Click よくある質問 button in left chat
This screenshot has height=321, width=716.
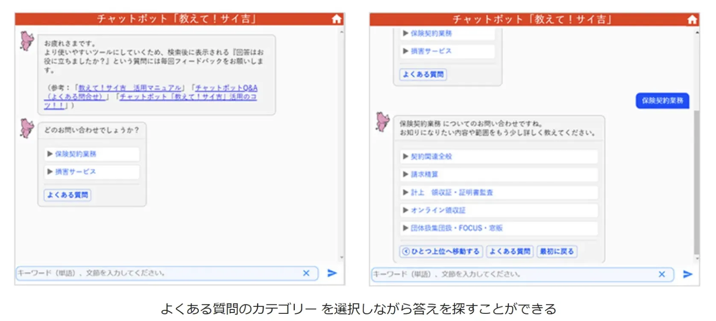pos(67,195)
